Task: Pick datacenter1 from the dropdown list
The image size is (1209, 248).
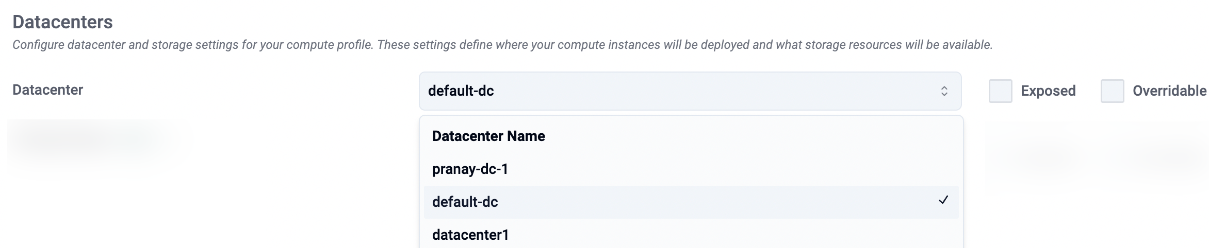Action: tap(470, 235)
